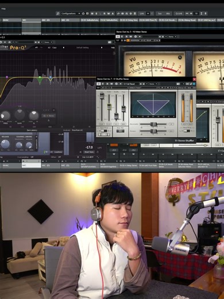Open Pro-Q 3 Default Setting preset menu
224x299 pixels.
(x=83, y=48)
